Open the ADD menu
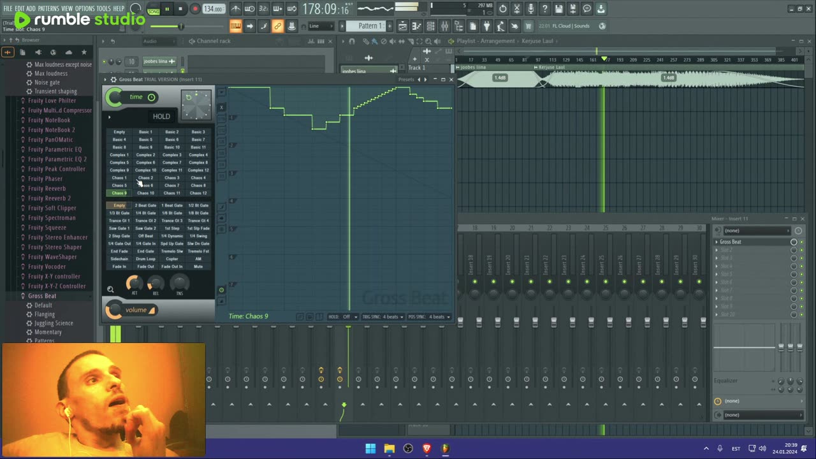Image resolution: width=816 pixels, height=459 pixels. coord(31,9)
